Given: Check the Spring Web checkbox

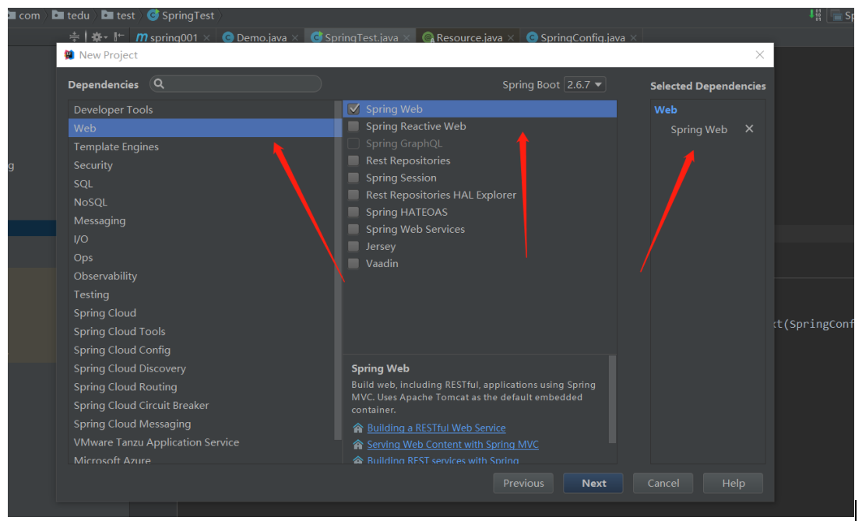Looking at the screenshot, I should (x=354, y=109).
